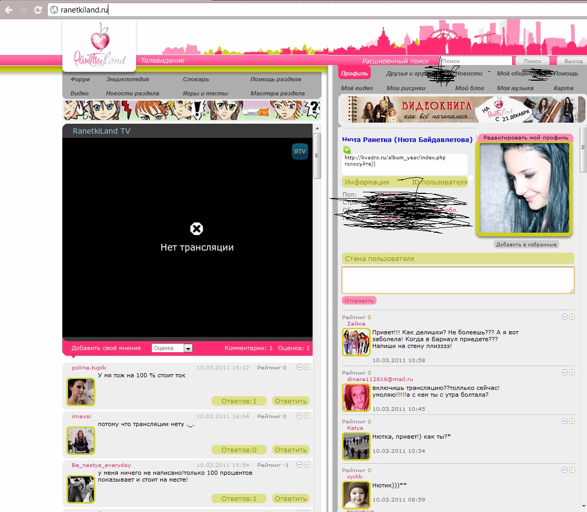
Task: Click the plus rating icon on Зайка's wall post
Action: [x=572, y=317]
